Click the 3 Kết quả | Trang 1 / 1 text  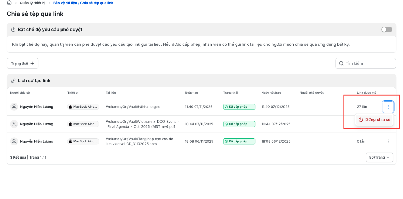[28, 157]
